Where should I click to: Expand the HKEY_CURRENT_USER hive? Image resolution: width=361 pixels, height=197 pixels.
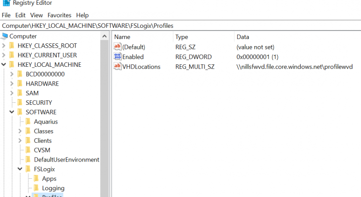tap(3, 55)
